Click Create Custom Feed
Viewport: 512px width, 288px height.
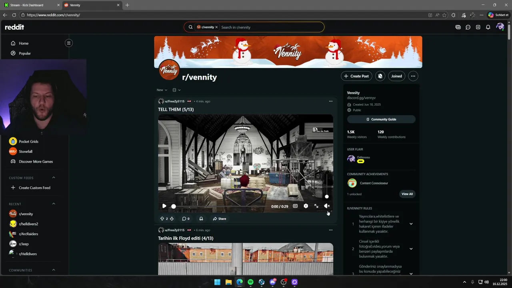34,188
